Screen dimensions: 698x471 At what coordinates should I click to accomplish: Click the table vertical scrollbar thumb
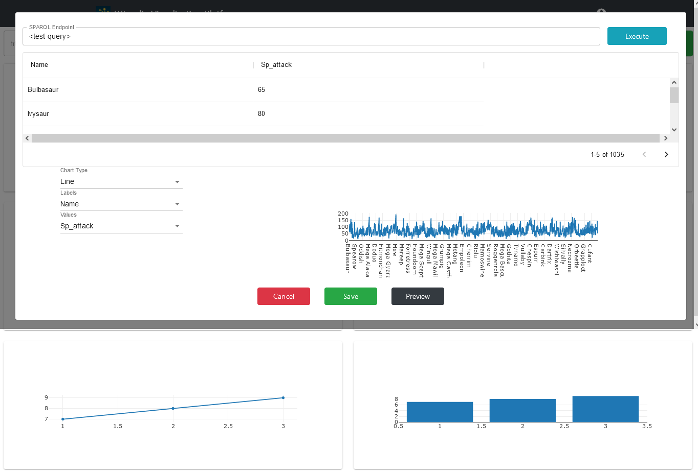click(674, 95)
